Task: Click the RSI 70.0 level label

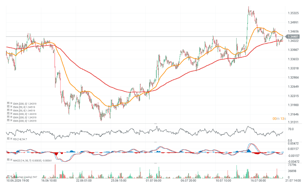Action: tap(291, 129)
